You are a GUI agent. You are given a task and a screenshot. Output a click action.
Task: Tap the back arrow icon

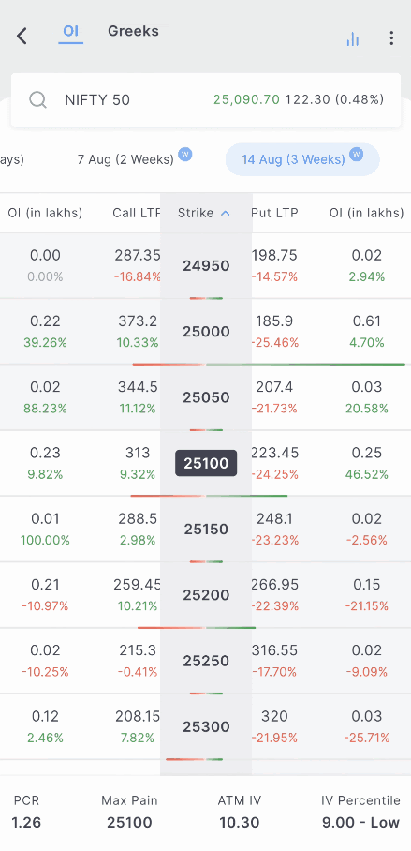pos(22,37)
